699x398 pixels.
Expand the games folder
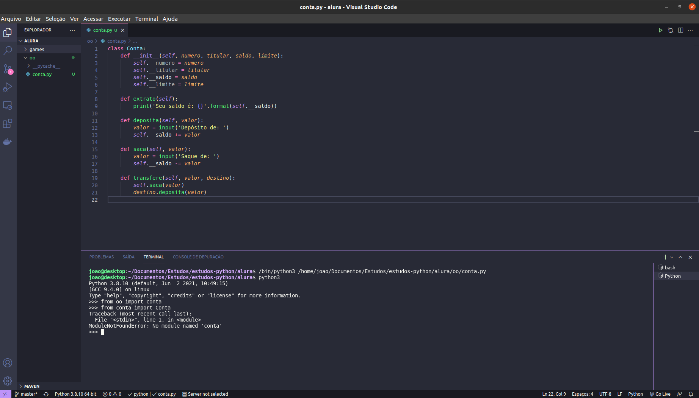tap(49, 49)
